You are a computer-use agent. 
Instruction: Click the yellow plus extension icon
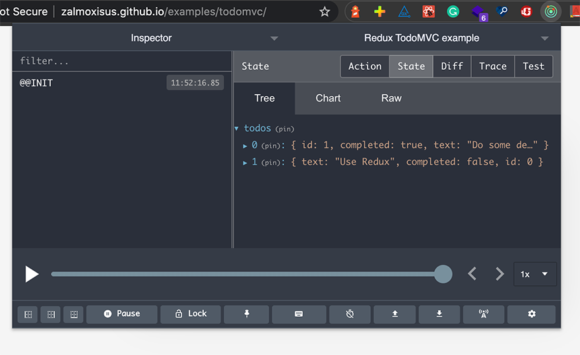pos(379,12)
